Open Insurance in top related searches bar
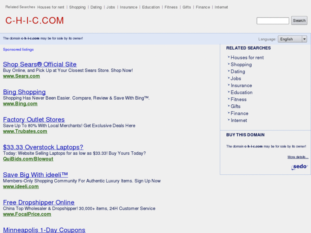Image resolution: width=311 pixels, height=233 pixels. point(128,7)
